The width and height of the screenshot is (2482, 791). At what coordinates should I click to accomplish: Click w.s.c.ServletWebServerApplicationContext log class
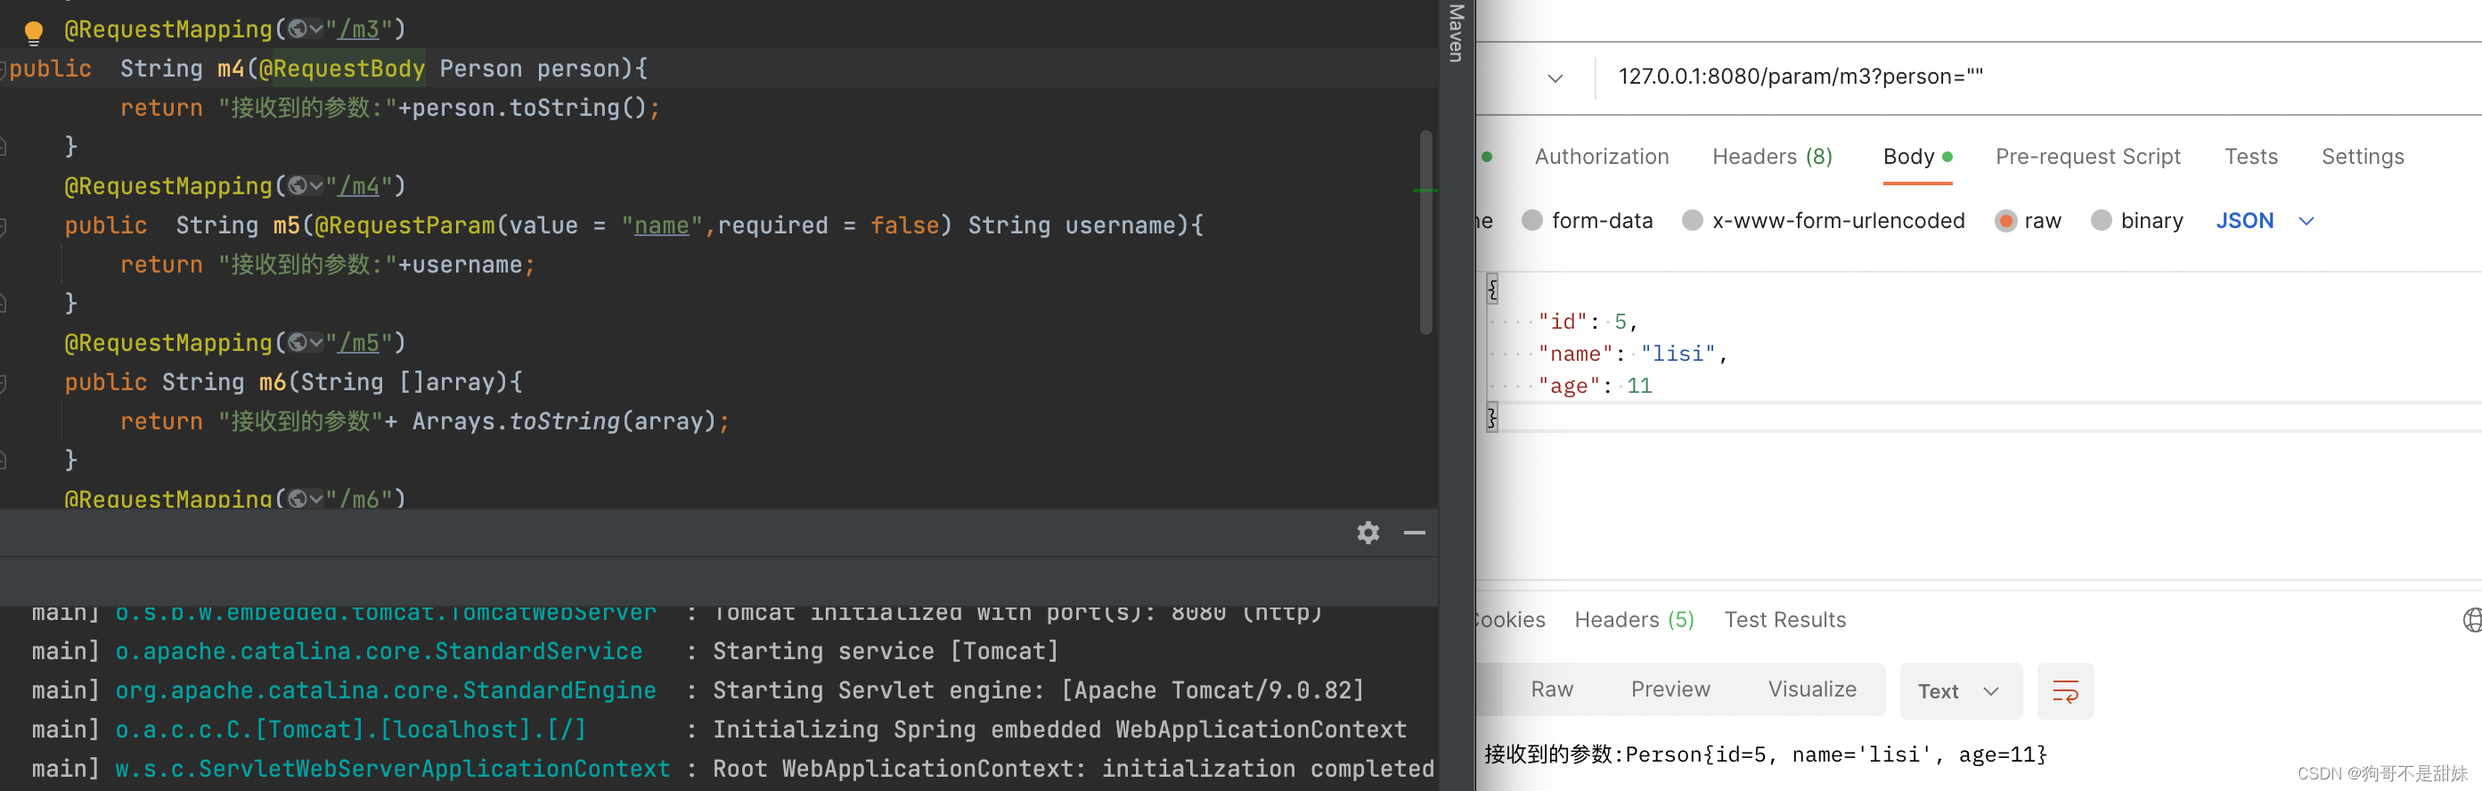pos(392,769)
